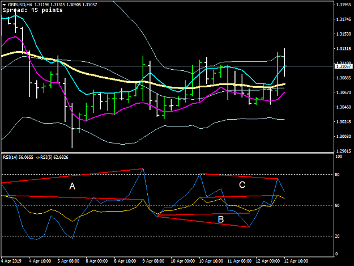The width and height of the screenshot is (354, 266).
Task: Click the 4 Apr 2019 time label
Action: coord(11,261)
